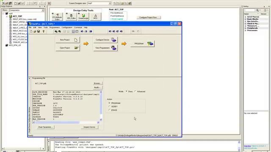Expand Clock & Management in Catalog panel
271x152 pixels.
(x=246, y=24)
